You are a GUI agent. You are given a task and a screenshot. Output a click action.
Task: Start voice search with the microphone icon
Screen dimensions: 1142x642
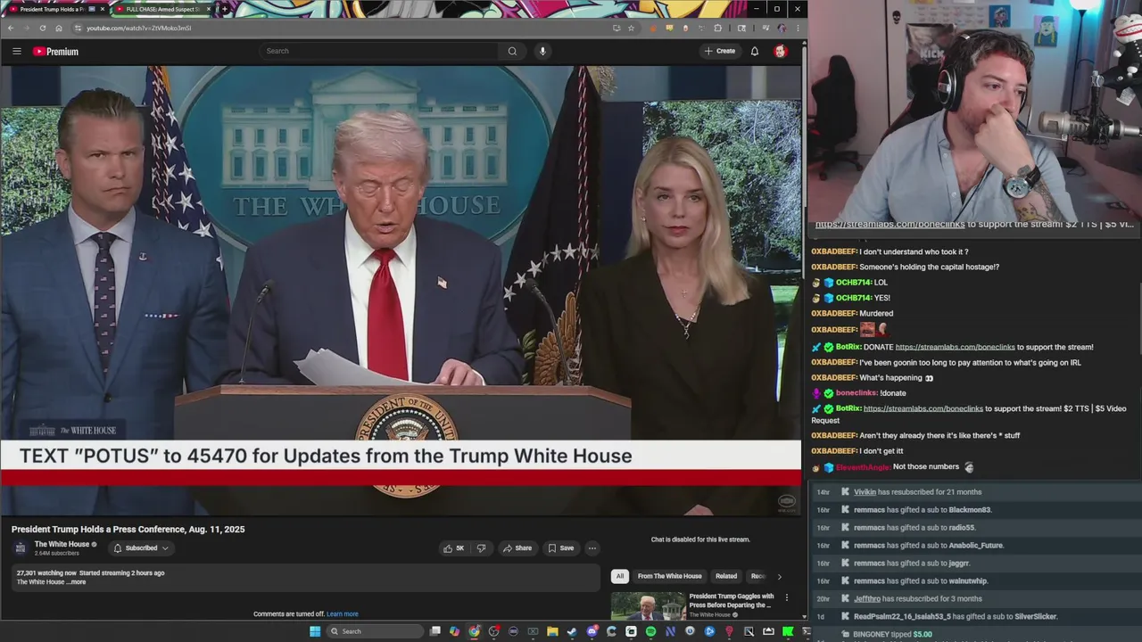pyautogui.click(x=542, y=51)
